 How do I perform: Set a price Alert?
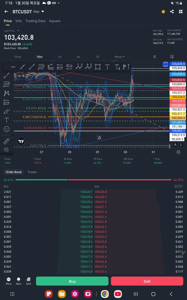19,281
